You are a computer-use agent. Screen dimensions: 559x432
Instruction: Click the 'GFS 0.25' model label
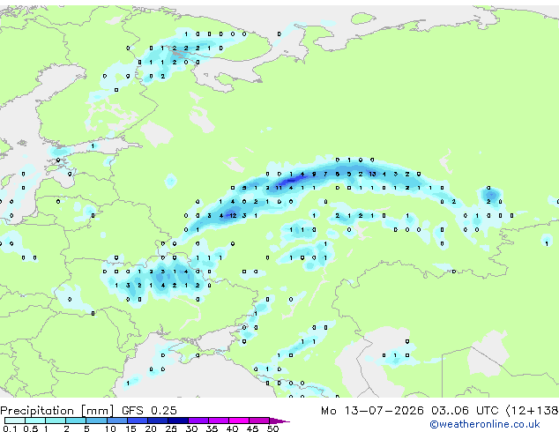click(x=149, y=411)
